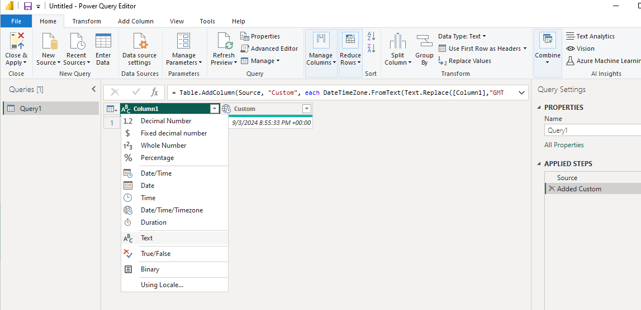Choose Date/Time/Timezone data type

(x=174, y=210)
